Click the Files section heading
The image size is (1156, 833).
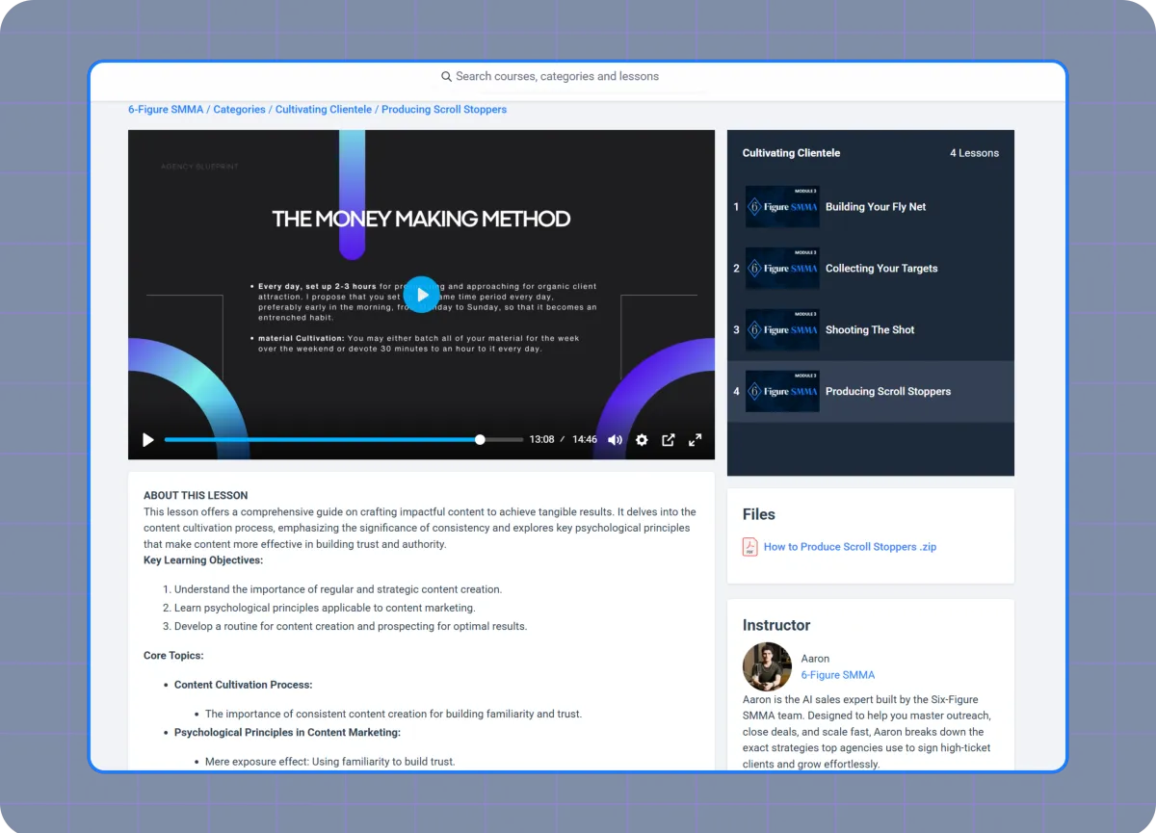click(x=759, y=514)
